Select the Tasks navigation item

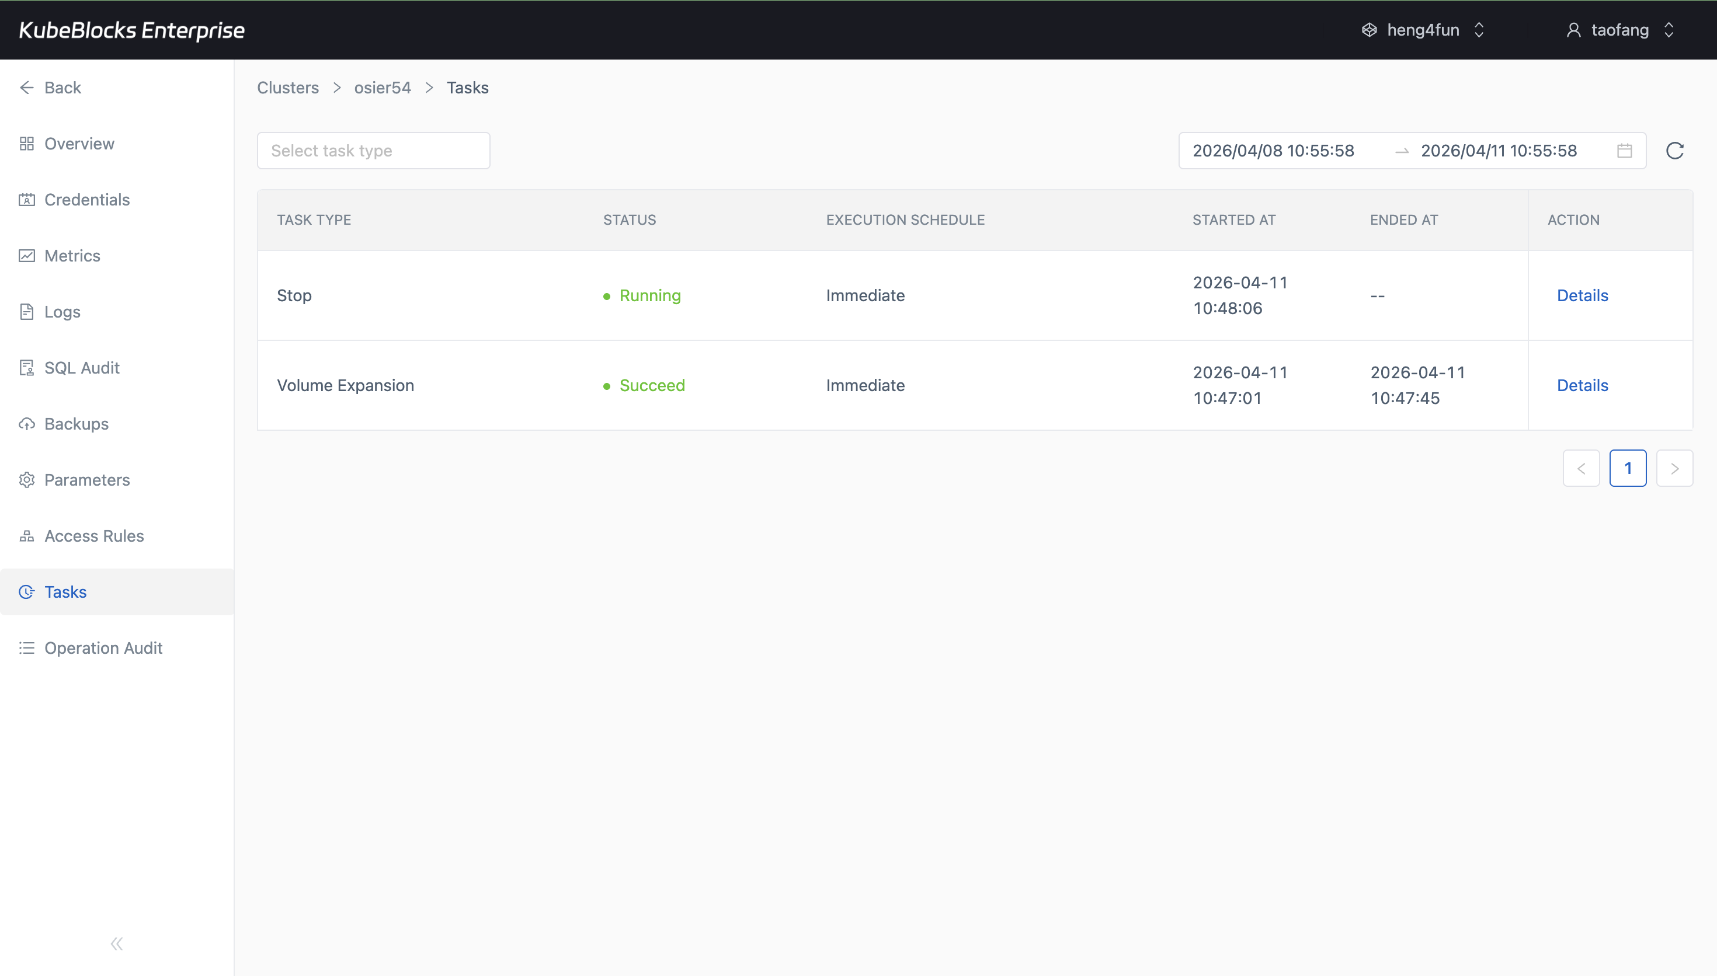click(x=65, y=591)
